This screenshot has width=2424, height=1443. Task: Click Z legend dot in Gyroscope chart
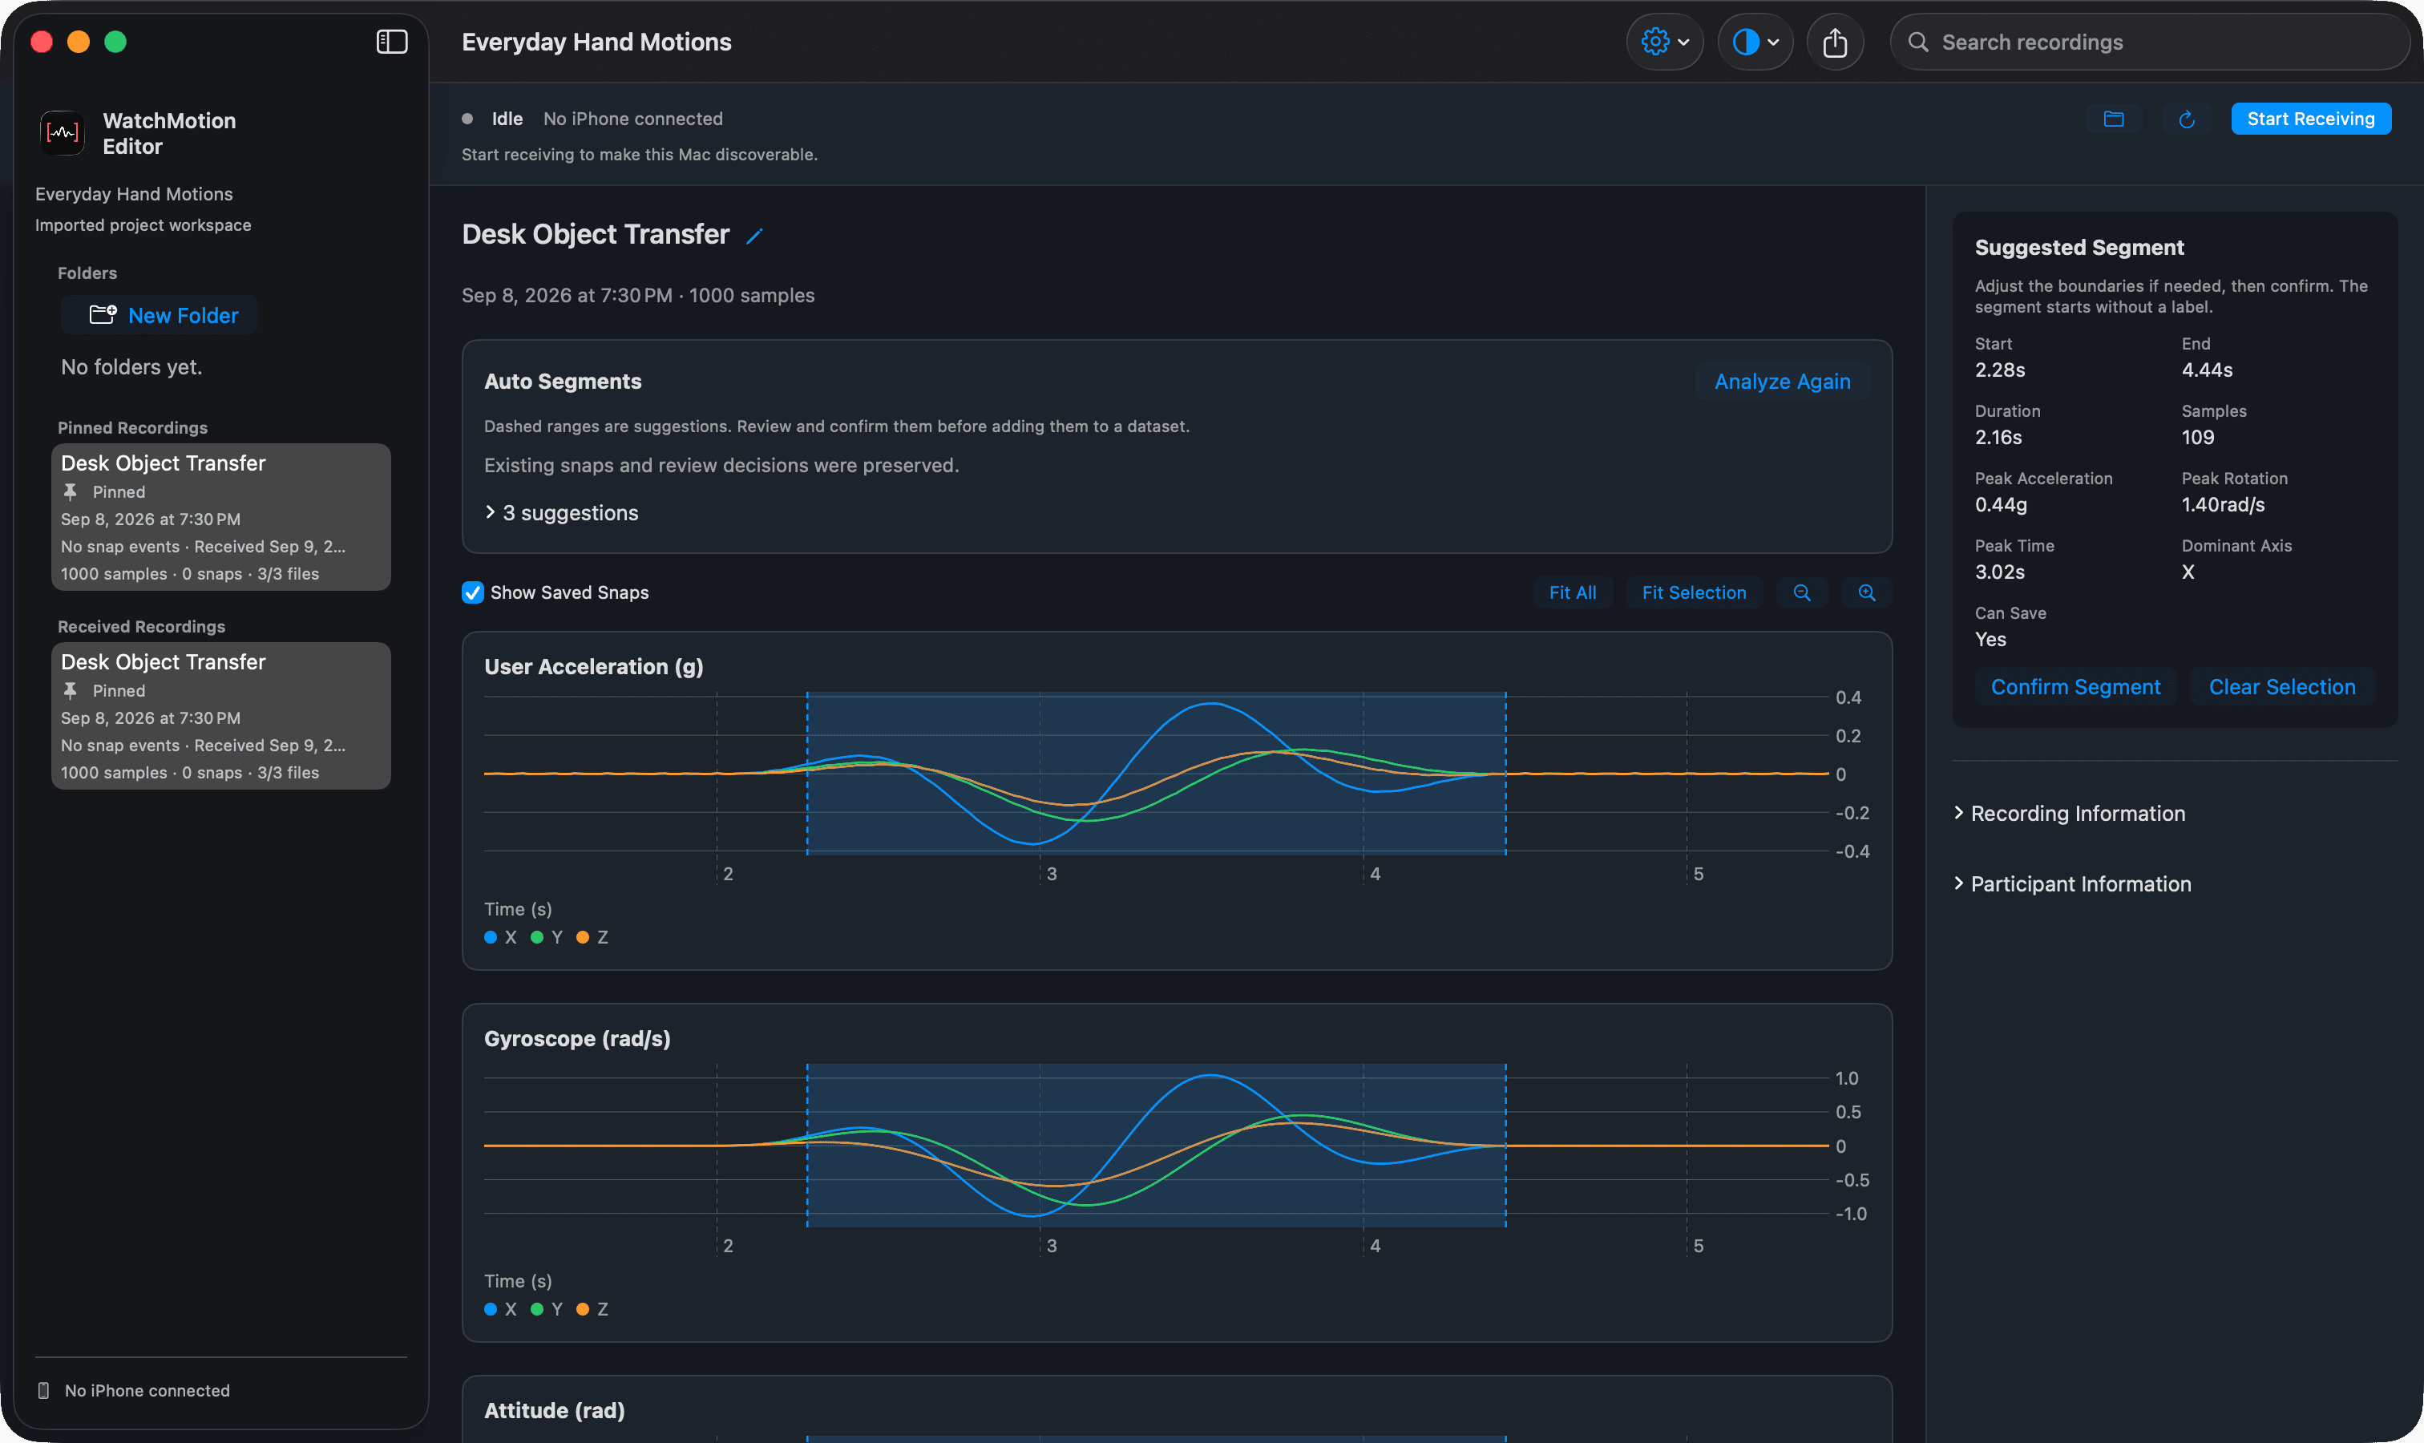point(583,1309)
